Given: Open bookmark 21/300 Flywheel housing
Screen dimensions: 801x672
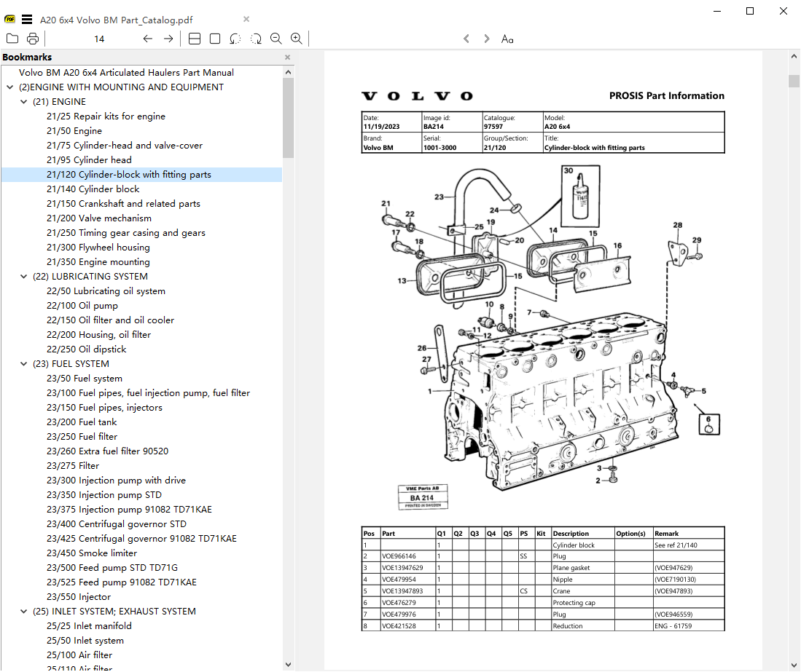Looking at the screenshot, I should point(98,247).
